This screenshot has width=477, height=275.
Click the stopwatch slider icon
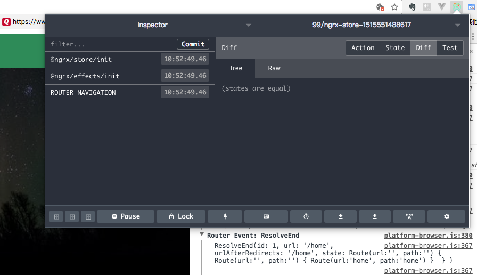click(x=306, y=216)
